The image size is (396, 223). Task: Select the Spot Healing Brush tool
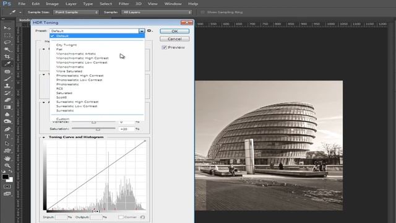click(7, 72)
